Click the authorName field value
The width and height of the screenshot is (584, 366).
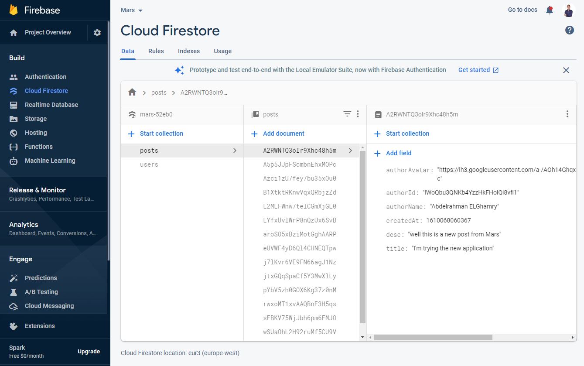click(464, 206)
